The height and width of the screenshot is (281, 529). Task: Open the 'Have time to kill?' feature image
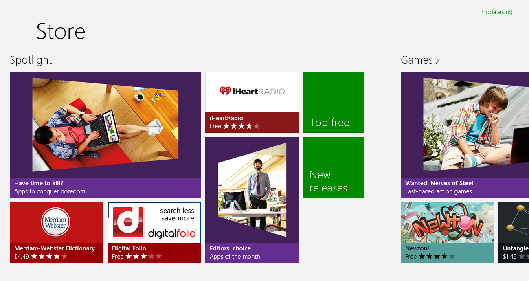point(105,125)
